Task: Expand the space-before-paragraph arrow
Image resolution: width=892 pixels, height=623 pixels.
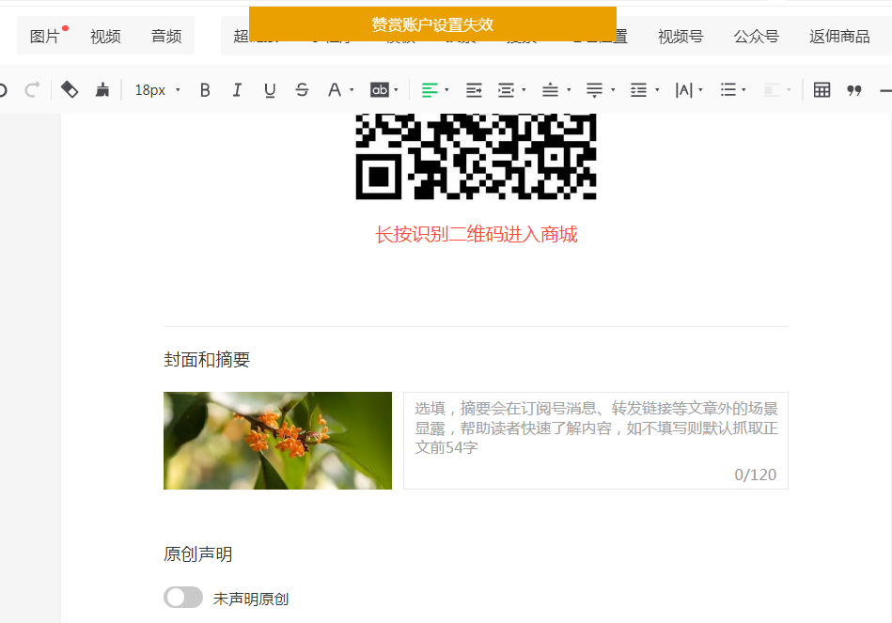Action: pyautogui.click(x=569, y=90)
